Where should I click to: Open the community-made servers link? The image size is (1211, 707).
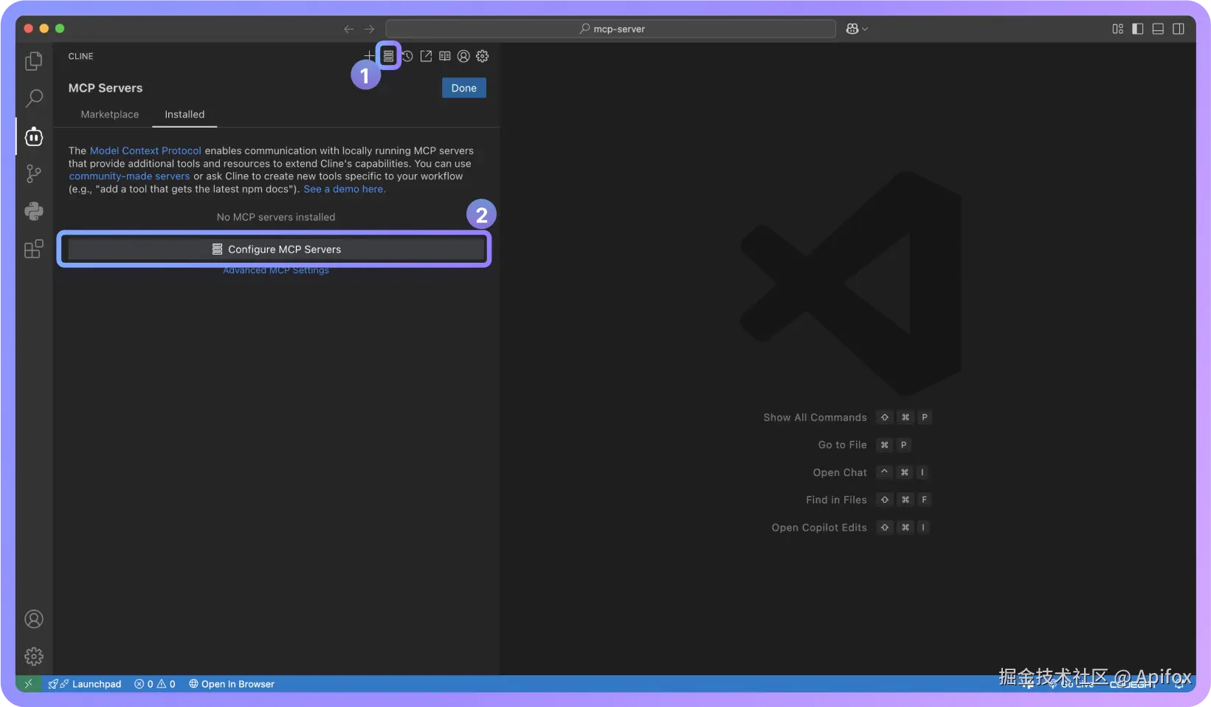tap(129, 176)
